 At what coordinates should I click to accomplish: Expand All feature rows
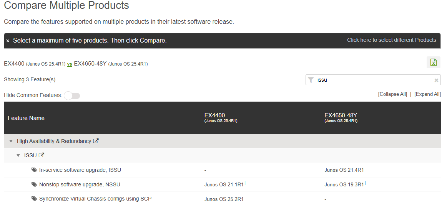427,94
